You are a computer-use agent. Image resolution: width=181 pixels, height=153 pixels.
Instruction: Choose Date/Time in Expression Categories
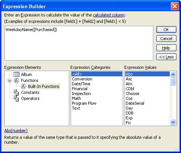[81, 84]
